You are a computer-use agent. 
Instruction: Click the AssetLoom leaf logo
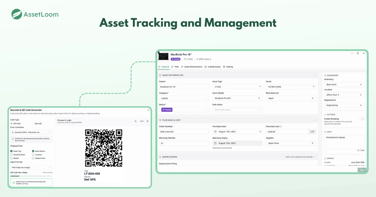coord(17,14)
